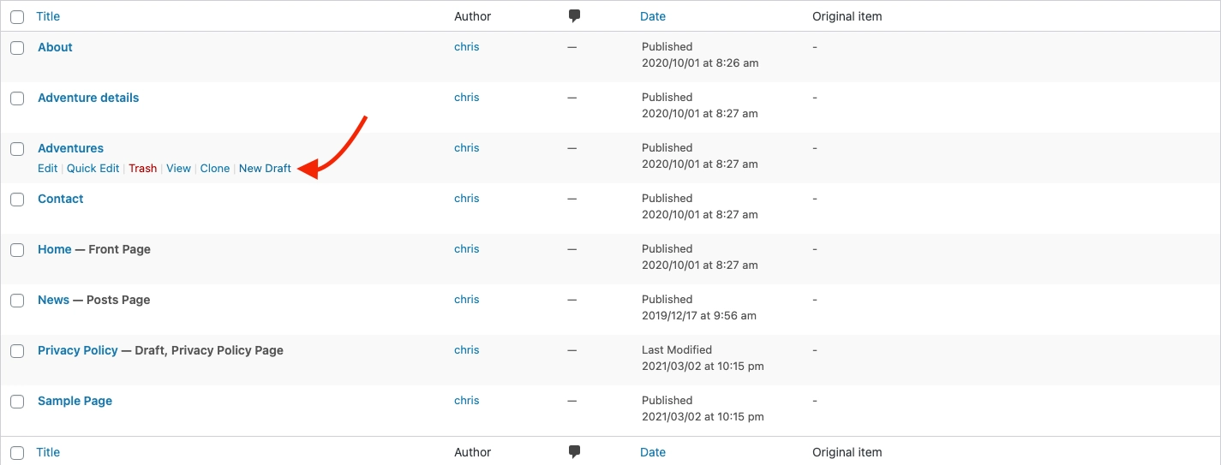Tick the Home Front Page checkbox

tap(17, 250)
